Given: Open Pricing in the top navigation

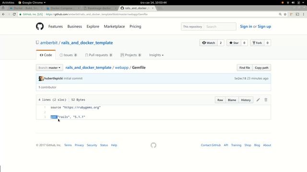Looking at the screenshot, I should click(135, 26).
